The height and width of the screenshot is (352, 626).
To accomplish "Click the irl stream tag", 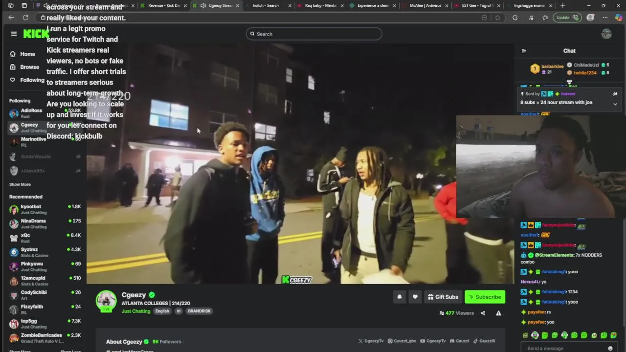I will click(x=179, y=311).
